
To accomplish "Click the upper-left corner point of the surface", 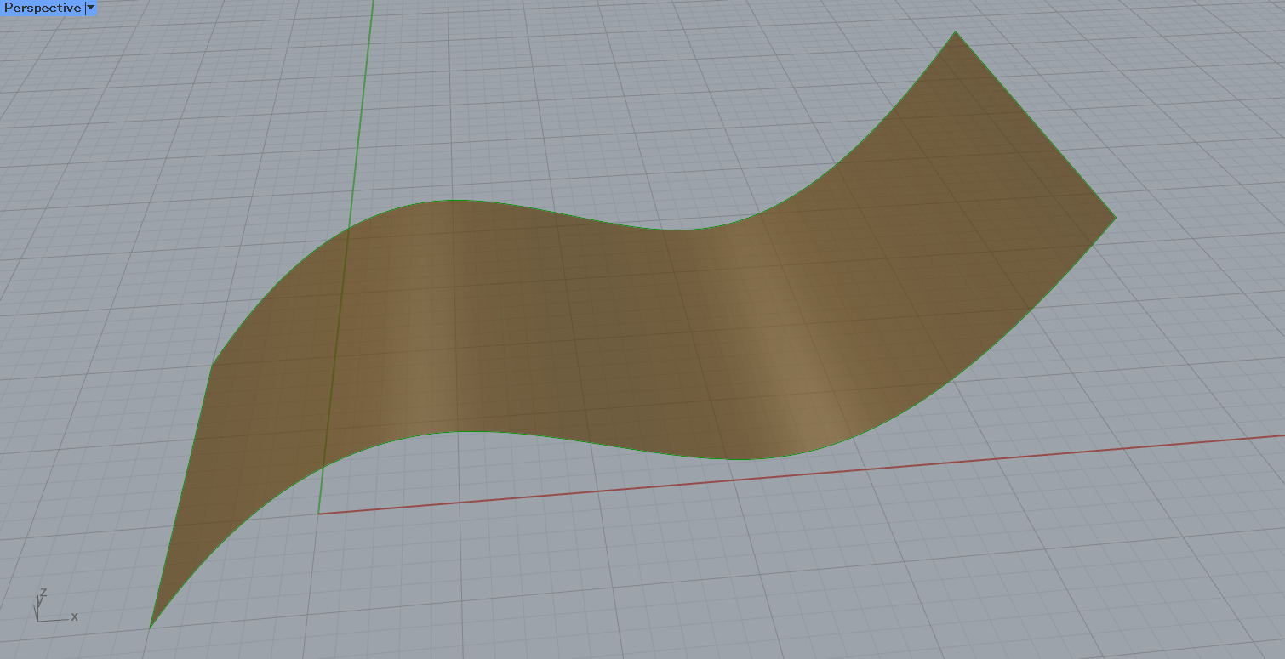I will (x=212, y=365).
